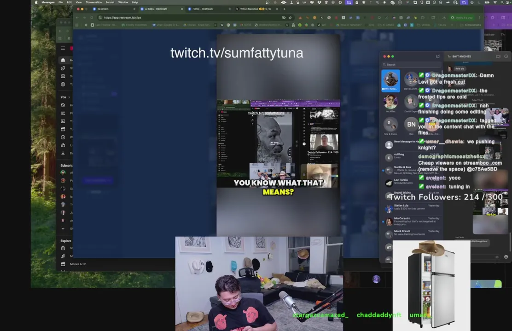Show more YouTube subscriptions with chevron

63,228
